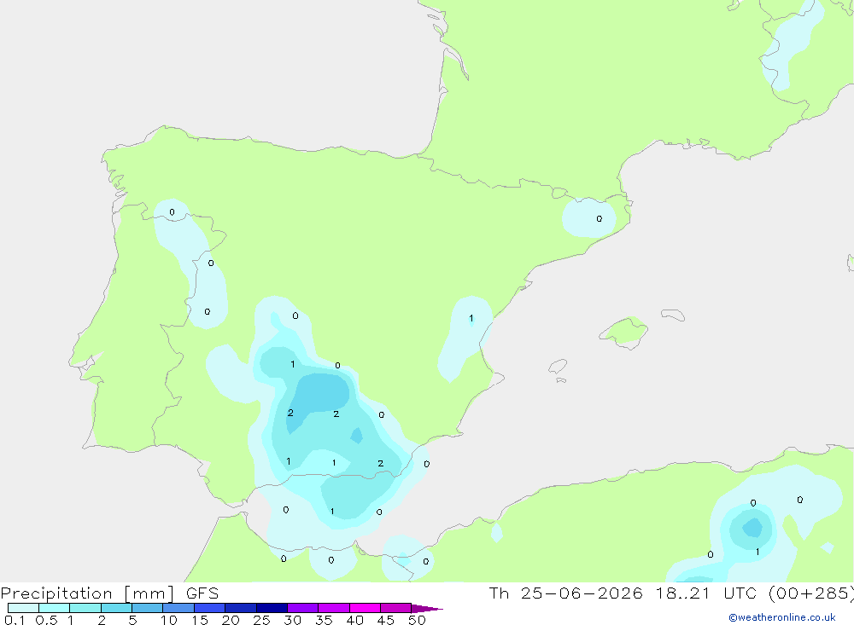Click the '20' legend scale label
This screenshot has width=854, height=625.
coord(231,620)
